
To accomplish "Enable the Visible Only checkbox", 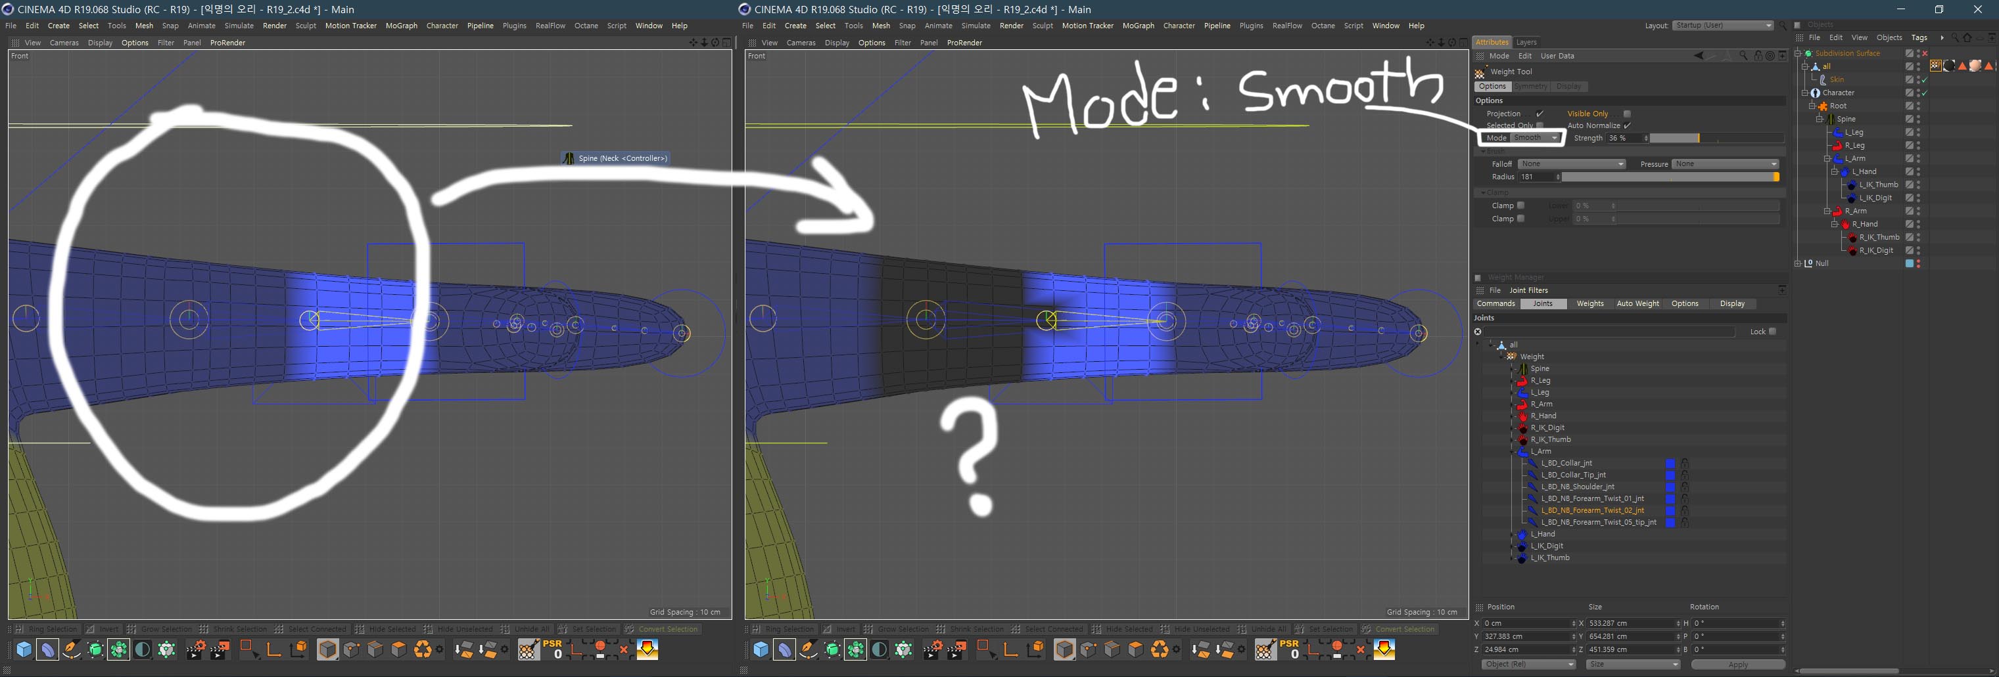I will click(x=1628, y=114).
